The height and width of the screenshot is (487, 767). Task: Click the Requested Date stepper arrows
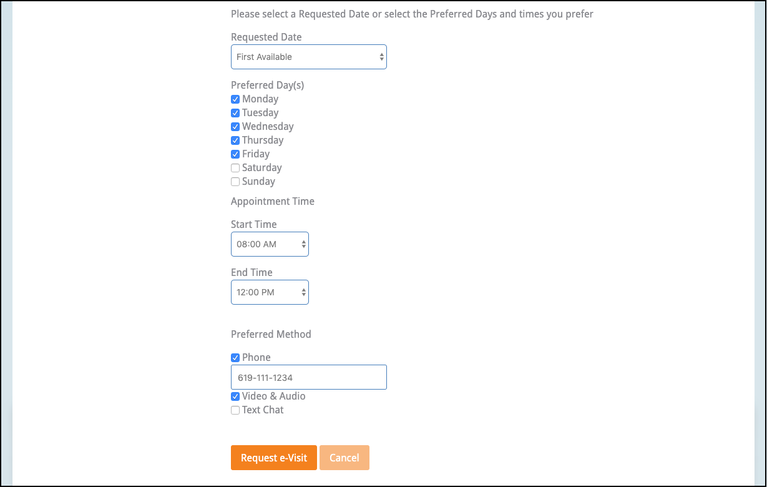(x=381, y=57)
